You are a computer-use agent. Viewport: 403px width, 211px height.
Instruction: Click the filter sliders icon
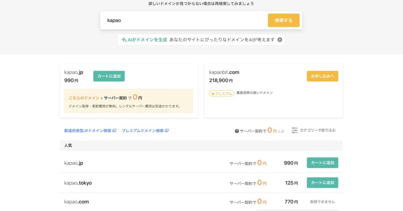tap(294, 130)
